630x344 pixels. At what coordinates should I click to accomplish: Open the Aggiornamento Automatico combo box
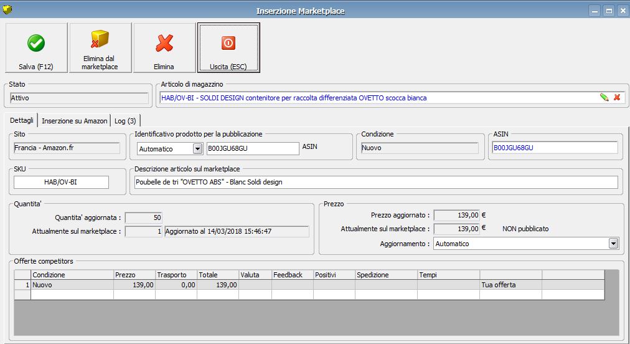click(x=526, y=244)
